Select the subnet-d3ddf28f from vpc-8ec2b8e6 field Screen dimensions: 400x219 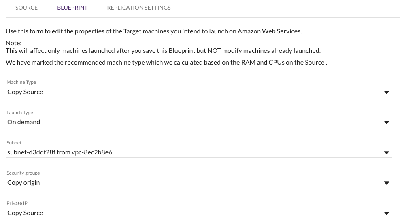point(199,152)
